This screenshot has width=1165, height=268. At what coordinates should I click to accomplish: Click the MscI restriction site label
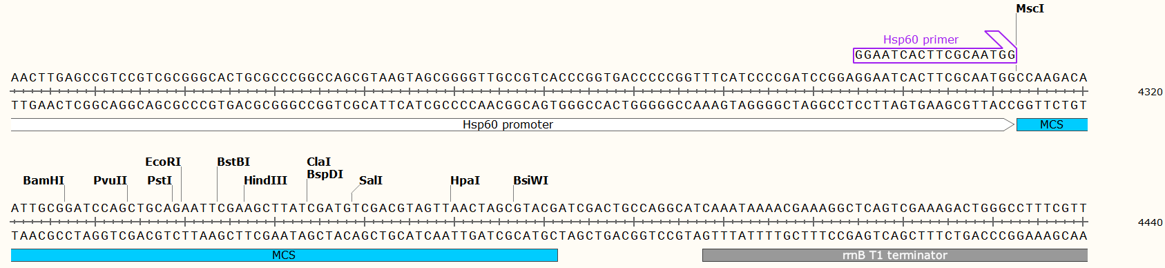(1030, 8)
